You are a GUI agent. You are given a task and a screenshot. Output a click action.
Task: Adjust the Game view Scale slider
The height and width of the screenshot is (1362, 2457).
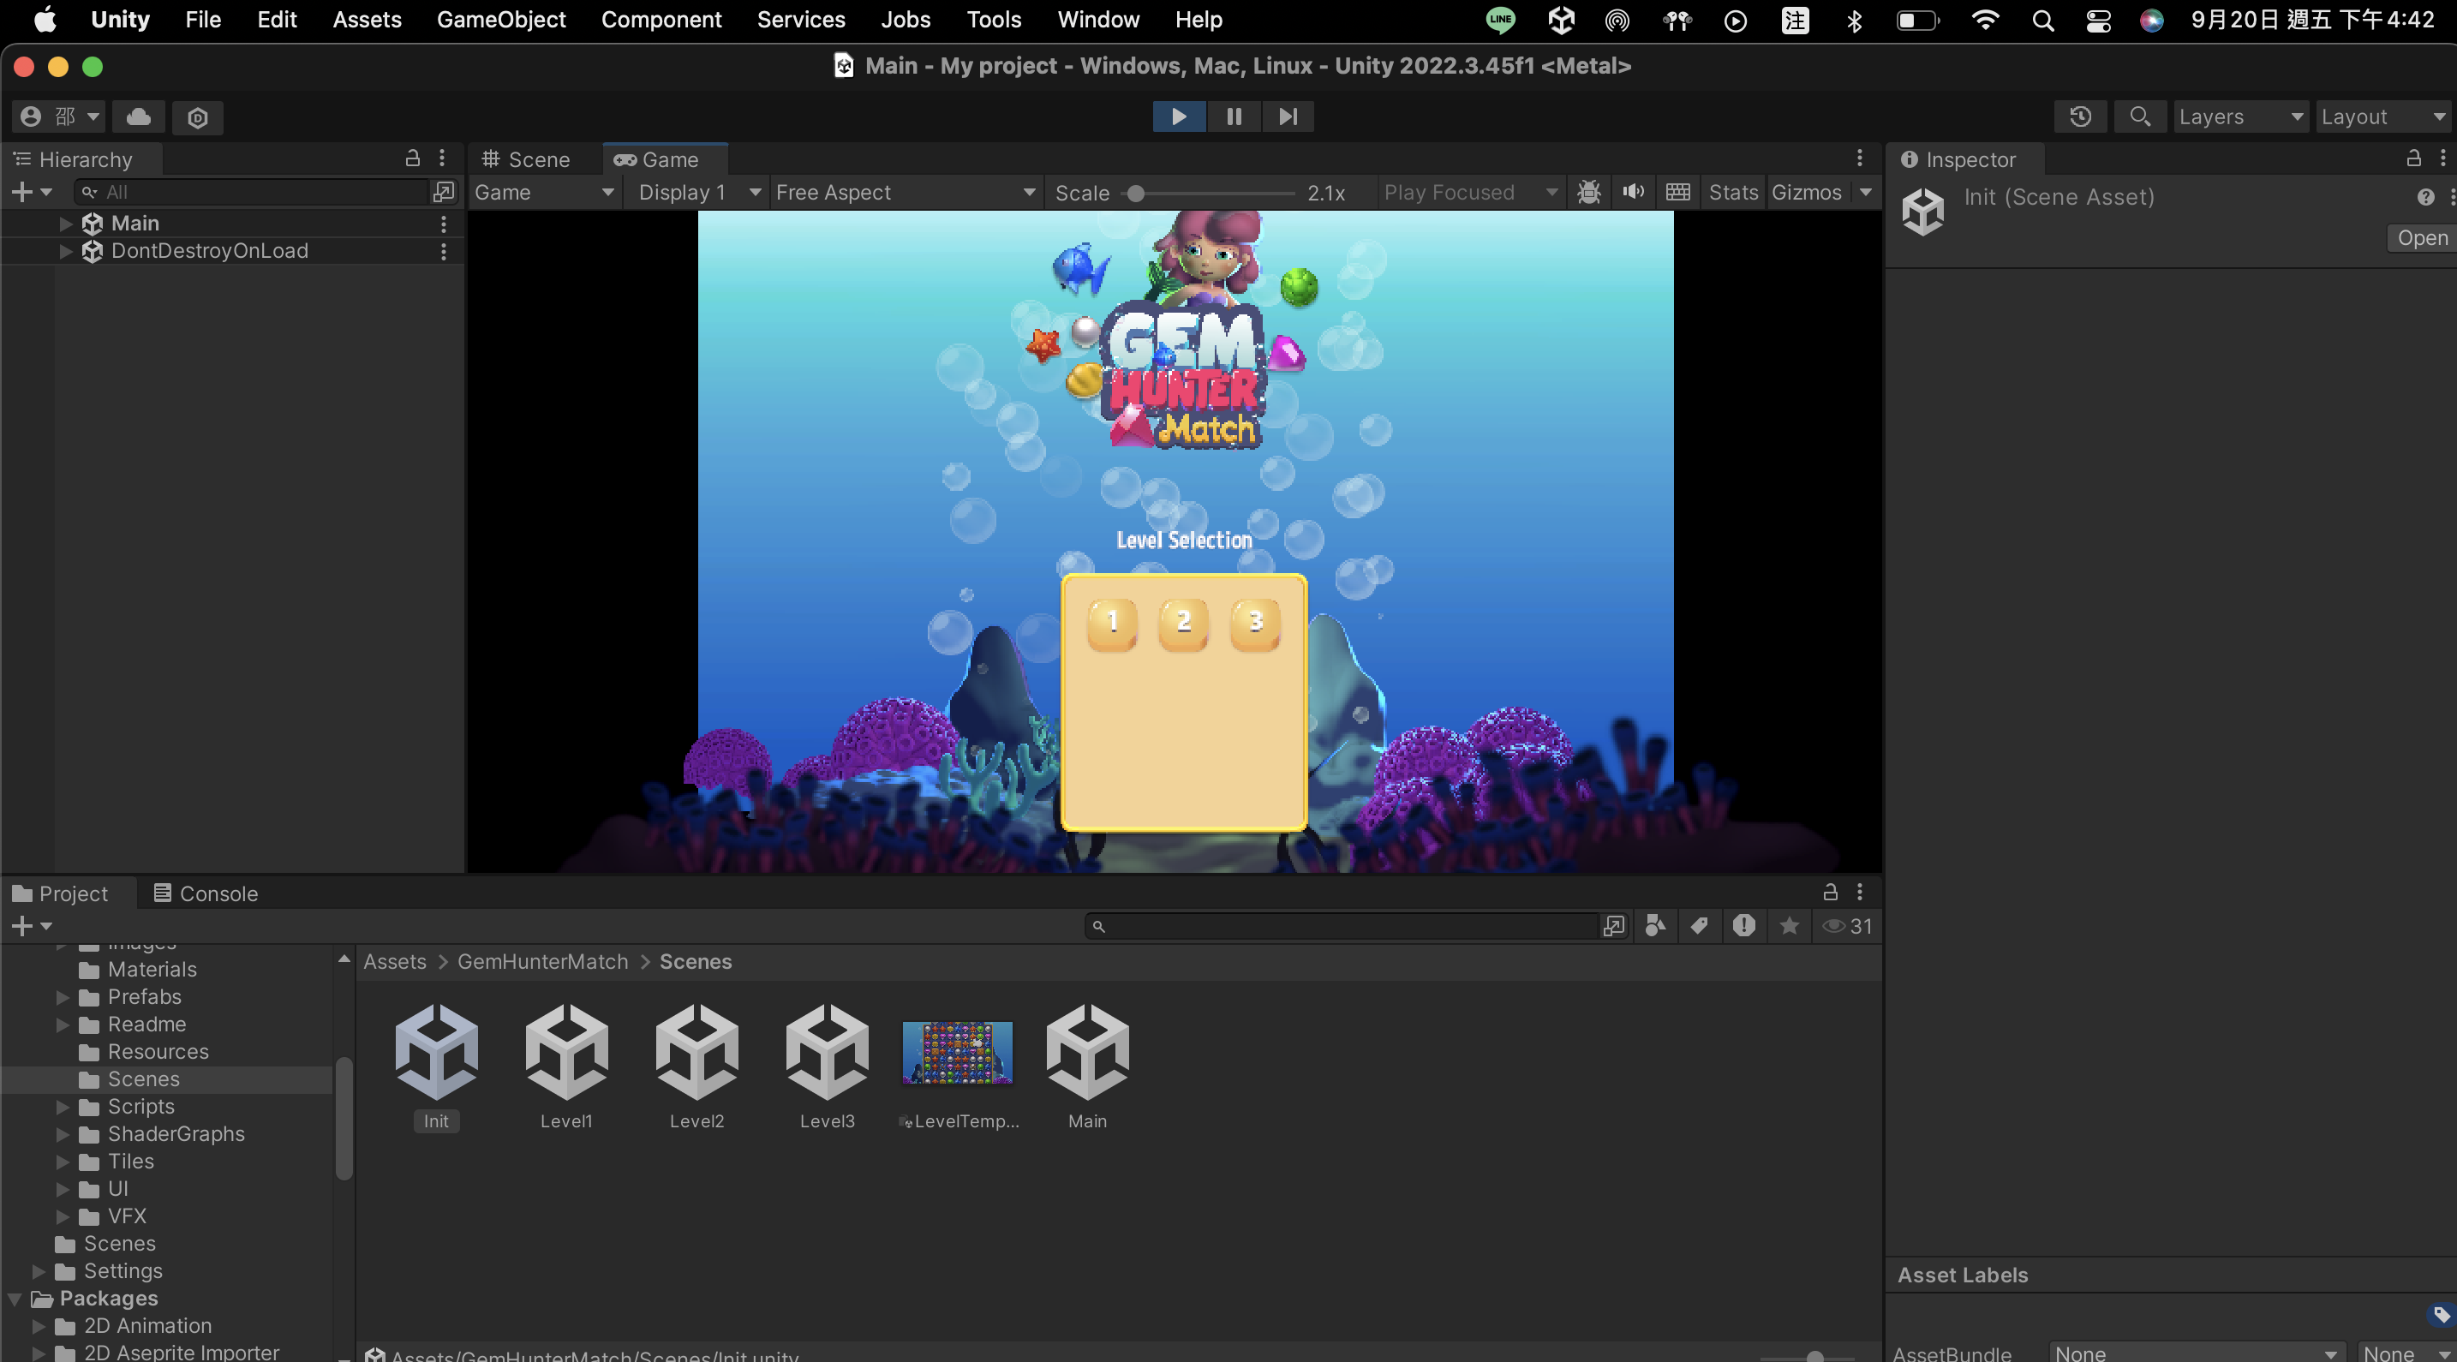(1135, 193)
